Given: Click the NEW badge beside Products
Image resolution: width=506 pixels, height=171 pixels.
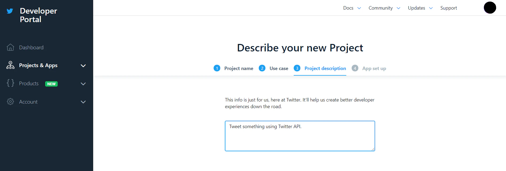Looking at the screenshot, I should click(x=51, y=84).
